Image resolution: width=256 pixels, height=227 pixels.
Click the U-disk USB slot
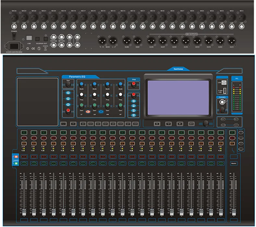pyautogui.click(x=225, y=90)
